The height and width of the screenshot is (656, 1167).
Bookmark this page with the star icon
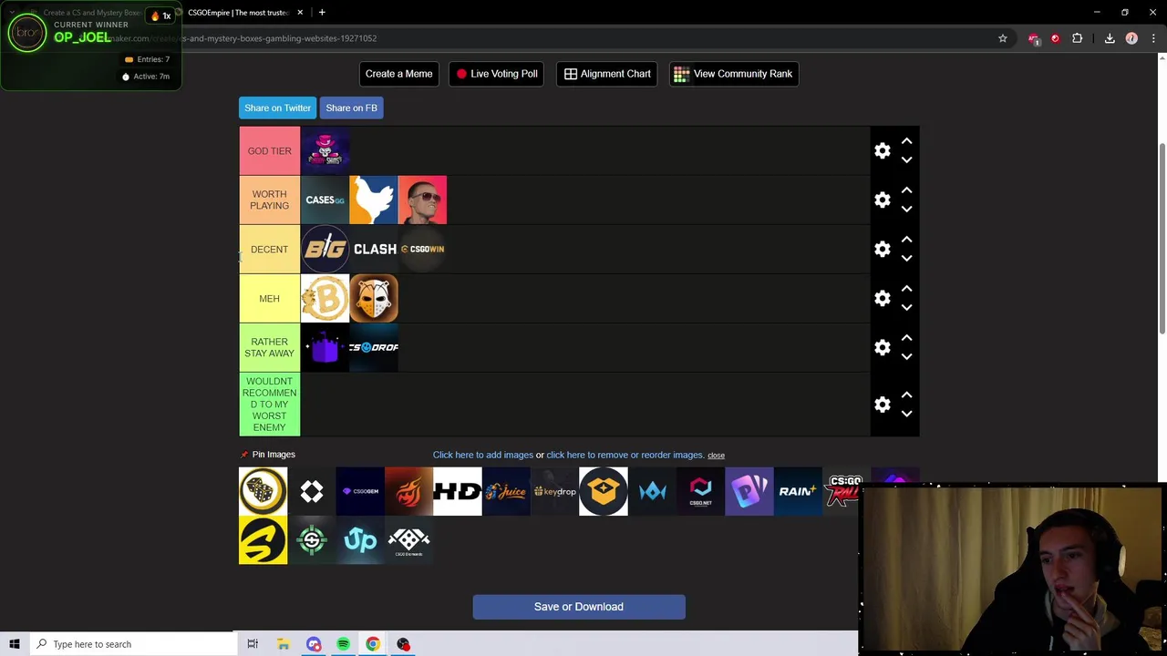(x=1002, y=38)
